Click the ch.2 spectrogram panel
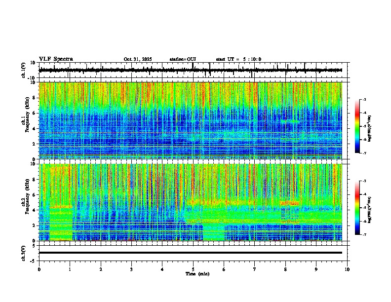 [x=191, y=202]
